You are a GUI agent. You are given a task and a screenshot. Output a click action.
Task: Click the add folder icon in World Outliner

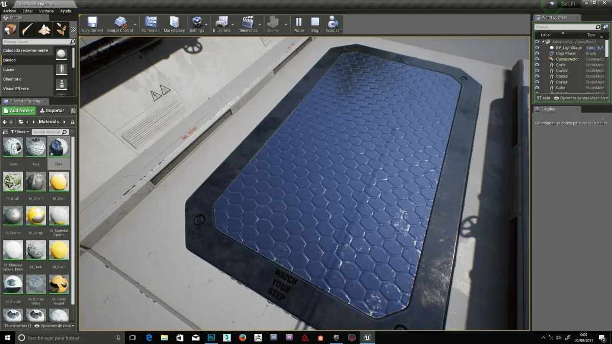click(x=605, y=27)
